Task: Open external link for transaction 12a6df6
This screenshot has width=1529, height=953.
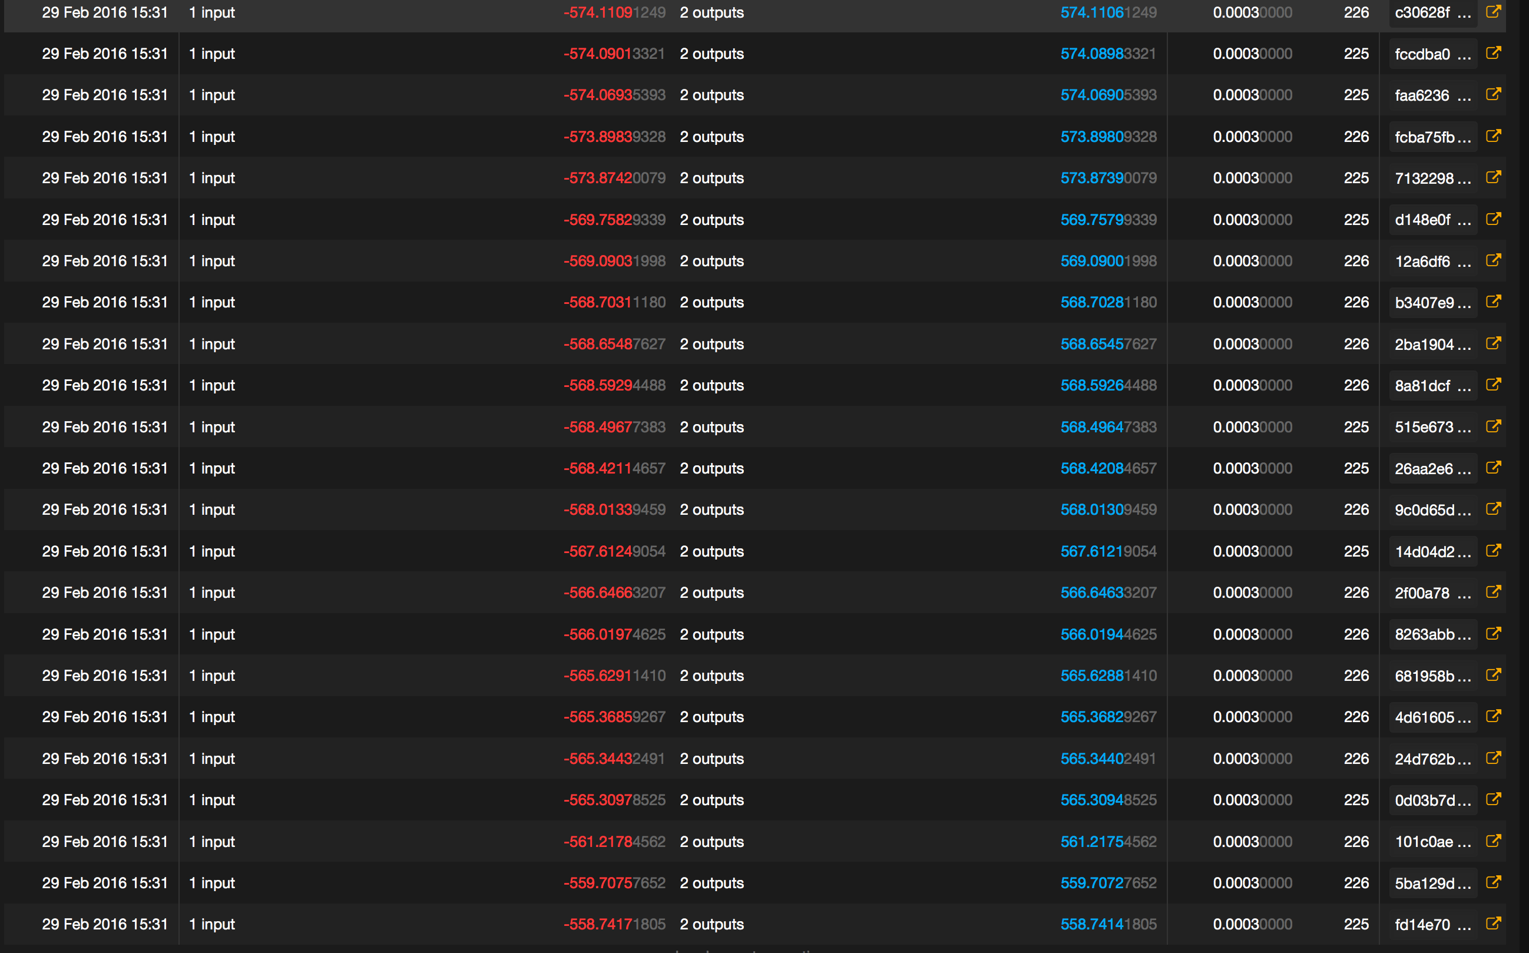Action: [1494, 260]
